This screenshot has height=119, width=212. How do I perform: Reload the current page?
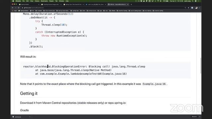pos(19,8)
